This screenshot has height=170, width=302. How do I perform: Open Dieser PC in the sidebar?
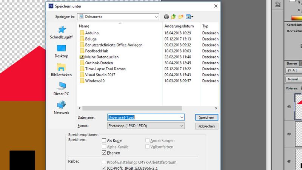pyautogui.click(x=61, y=89)
